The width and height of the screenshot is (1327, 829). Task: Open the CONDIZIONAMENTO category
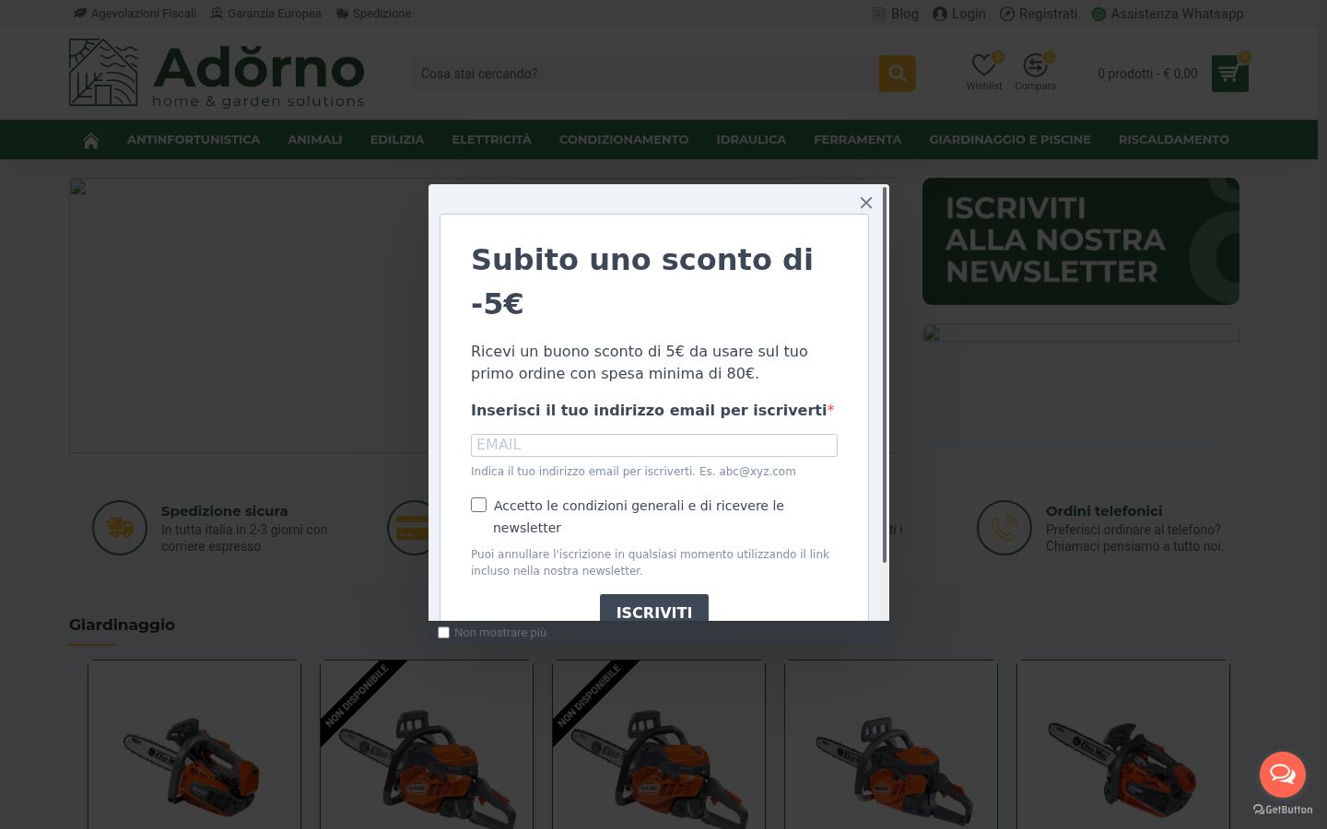pyautogui.click(x=624, y=140)
